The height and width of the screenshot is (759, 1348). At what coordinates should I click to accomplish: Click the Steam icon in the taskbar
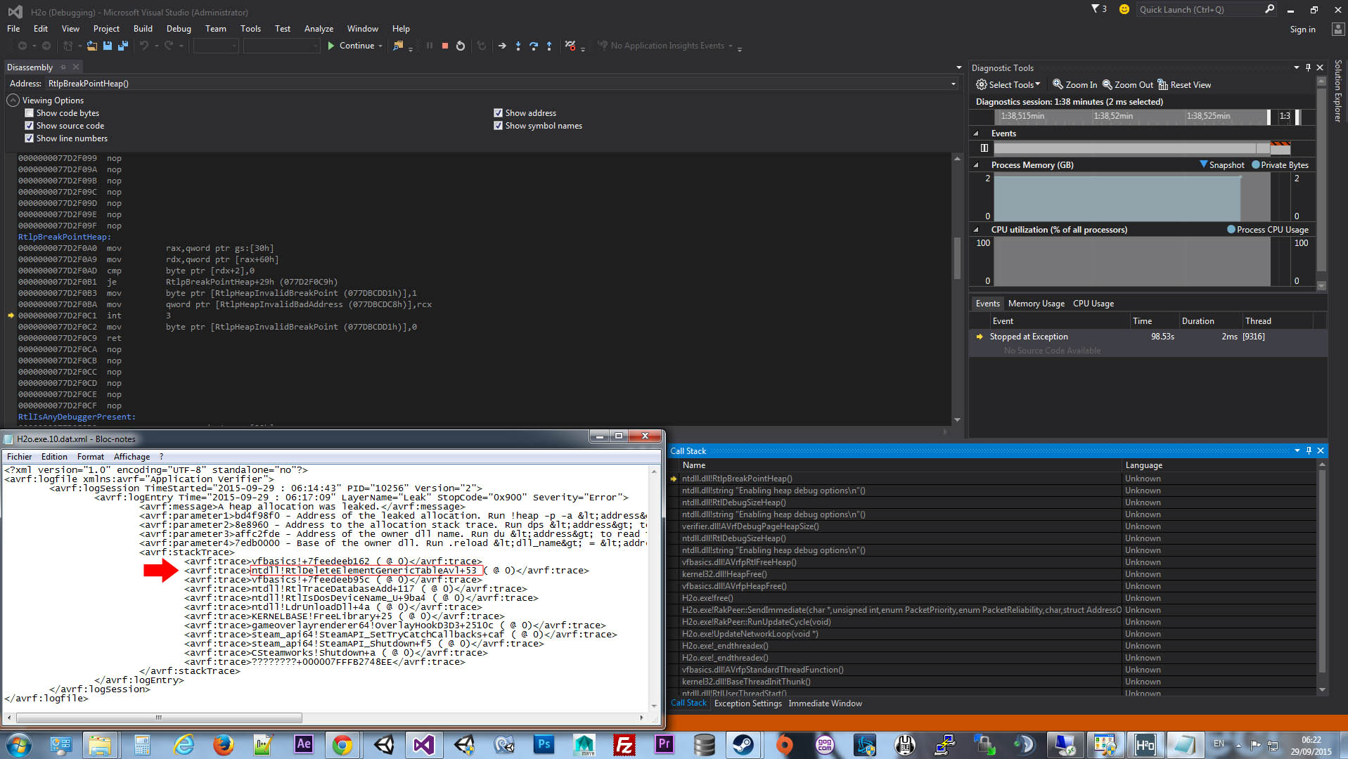(744, 745)
